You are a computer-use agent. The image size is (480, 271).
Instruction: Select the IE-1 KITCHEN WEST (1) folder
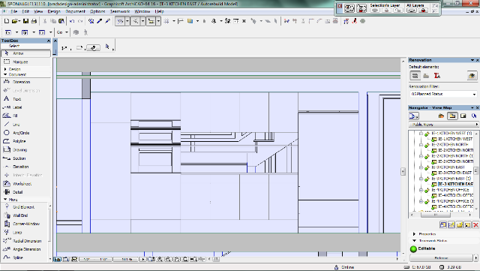pyautogui.click(x=451, y=134)
